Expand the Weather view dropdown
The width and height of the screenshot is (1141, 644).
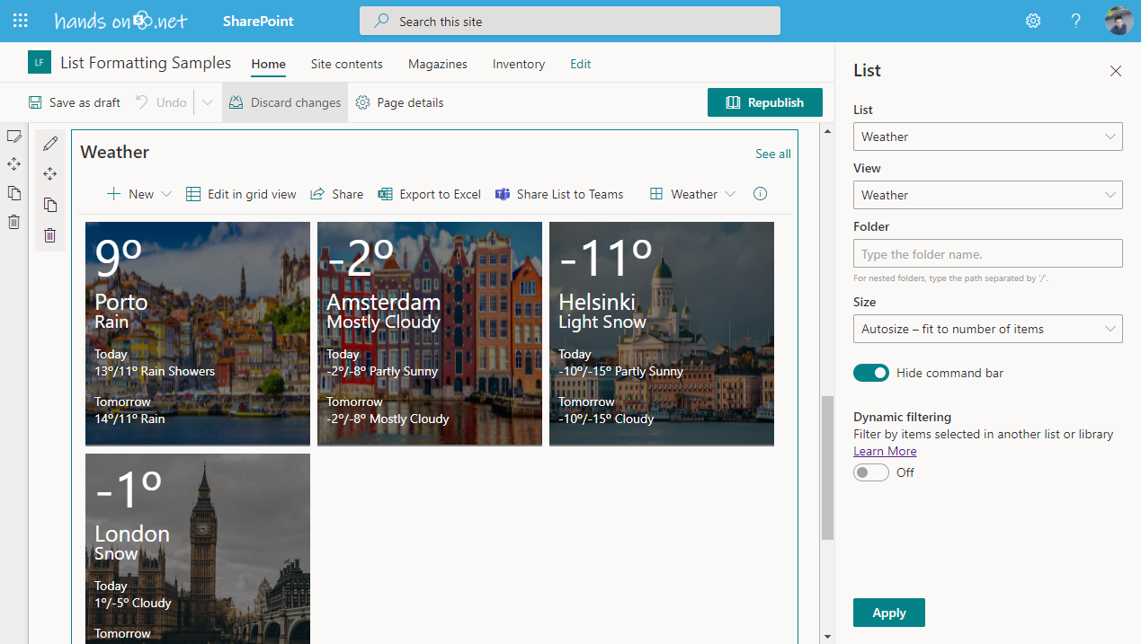click(987, 195)
